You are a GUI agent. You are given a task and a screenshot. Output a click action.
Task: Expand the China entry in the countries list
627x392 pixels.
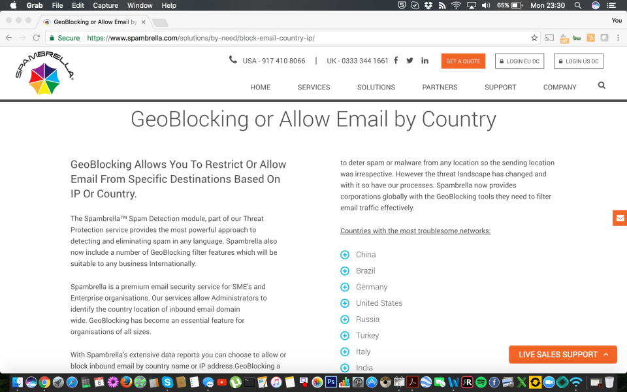[x=345, y=254]
